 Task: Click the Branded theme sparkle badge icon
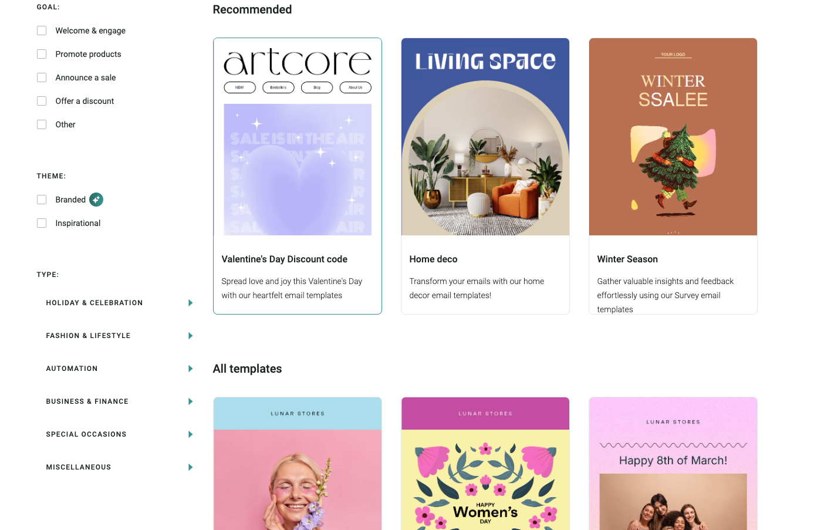[x=96, y=200]
